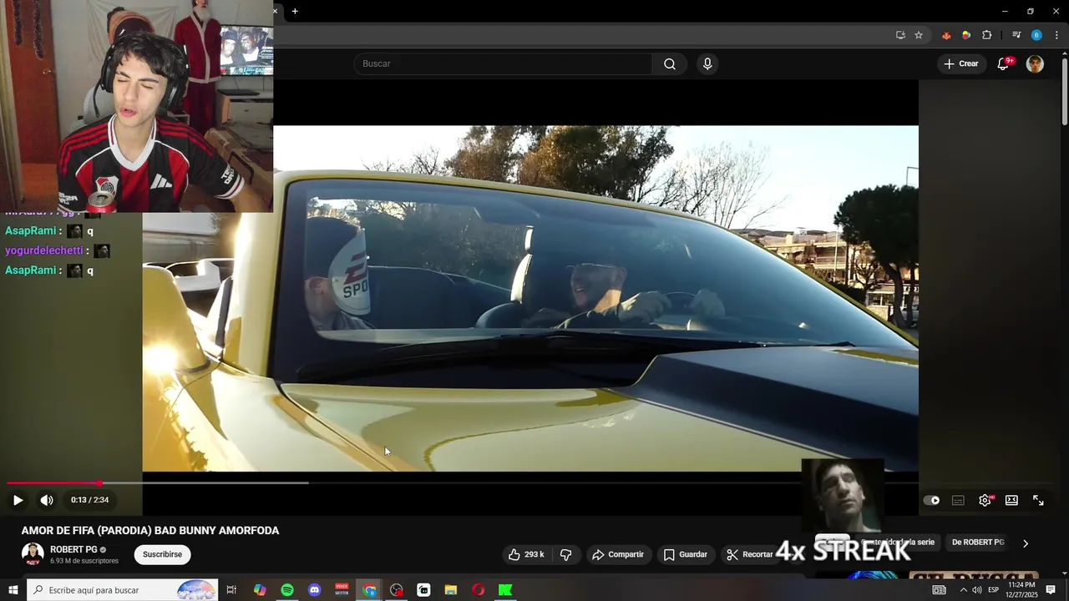
Task: Open File Explorer from the taskbar
Action: tap(451, 590)
